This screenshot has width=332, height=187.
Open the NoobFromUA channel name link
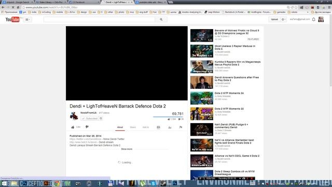pos(89,113)
